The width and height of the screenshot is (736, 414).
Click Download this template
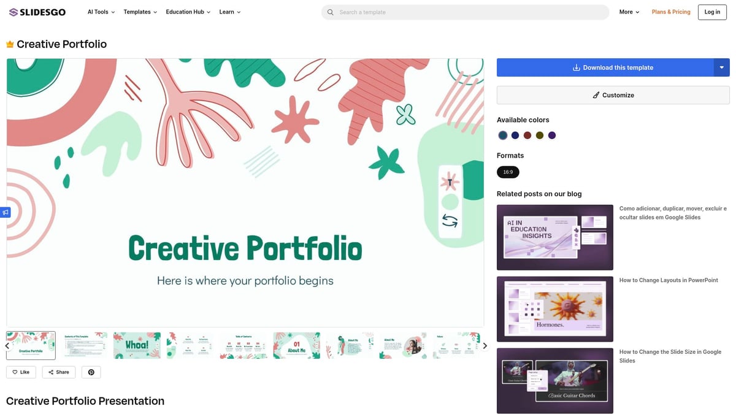click(607, 67)
